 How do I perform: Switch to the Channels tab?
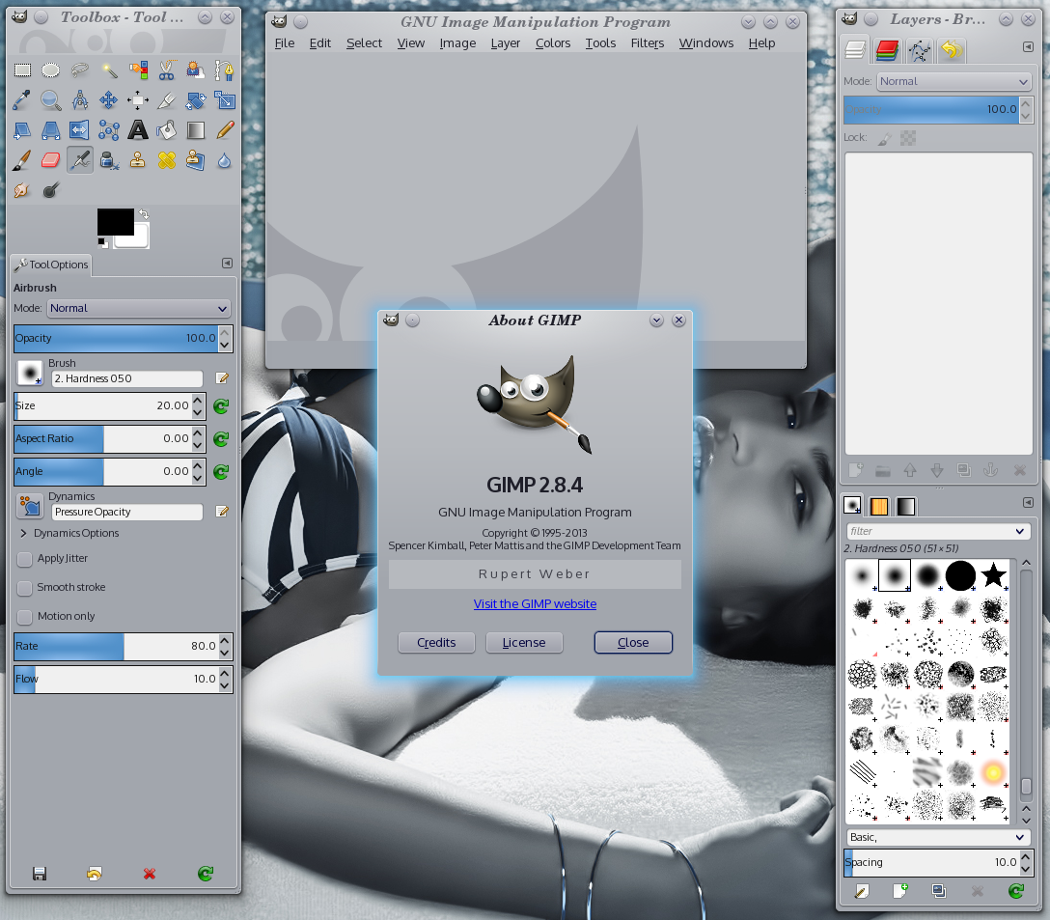click(x=887, y=50)
